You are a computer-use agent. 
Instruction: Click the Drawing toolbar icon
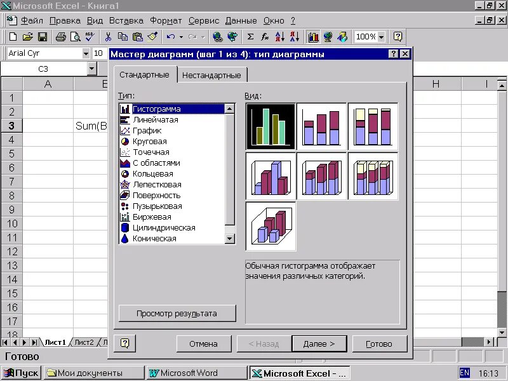point(342,37)
